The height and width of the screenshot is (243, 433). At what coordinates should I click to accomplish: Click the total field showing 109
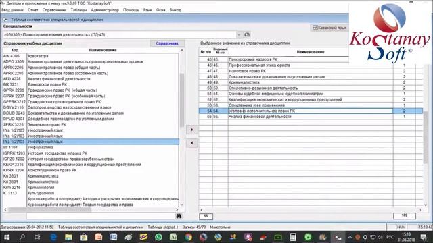coord(405,216)
